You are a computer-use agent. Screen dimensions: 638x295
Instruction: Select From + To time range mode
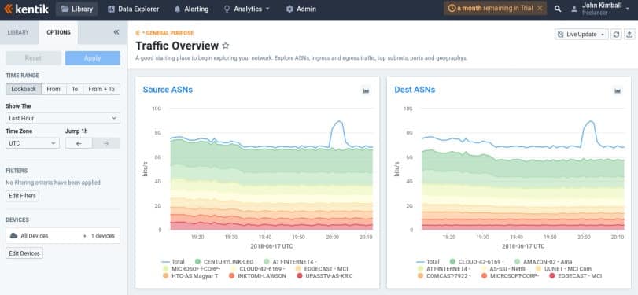click(101, 89)
